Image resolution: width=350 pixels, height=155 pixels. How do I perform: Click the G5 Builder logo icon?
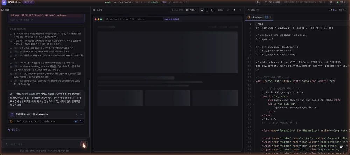[x=4, y=2]
